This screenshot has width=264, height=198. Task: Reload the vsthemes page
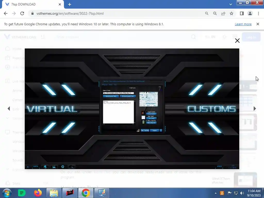coord(22,13)
